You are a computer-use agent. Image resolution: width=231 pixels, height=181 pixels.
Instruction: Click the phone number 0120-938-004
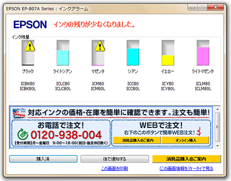pyautogui.click(x=66, y=135)
